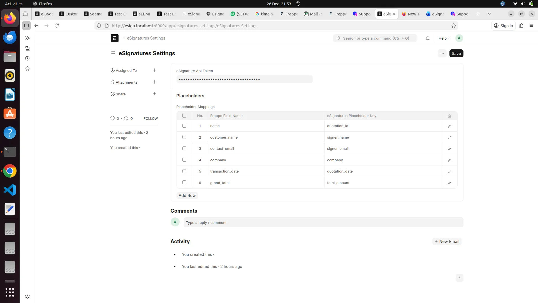Open table column settings gear icon

(x=449, y=116)
